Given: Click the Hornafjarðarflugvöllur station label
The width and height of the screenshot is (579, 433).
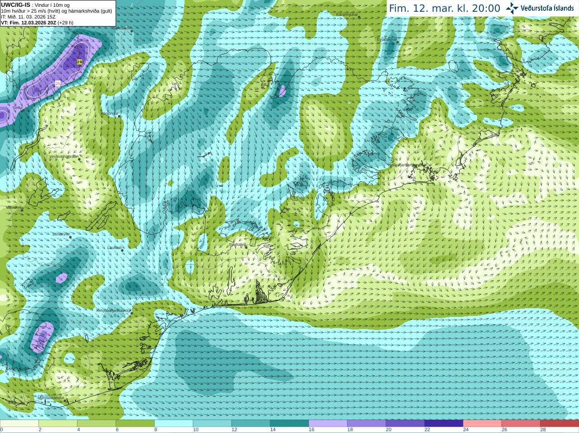Looking at the screenshot, I should [x=407, y=165].
